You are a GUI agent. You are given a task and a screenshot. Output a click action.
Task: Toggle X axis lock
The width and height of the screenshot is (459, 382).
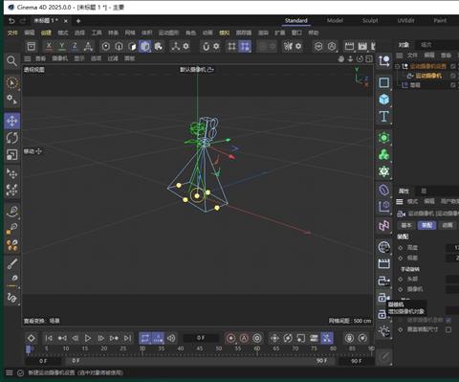tap(49, 46)
